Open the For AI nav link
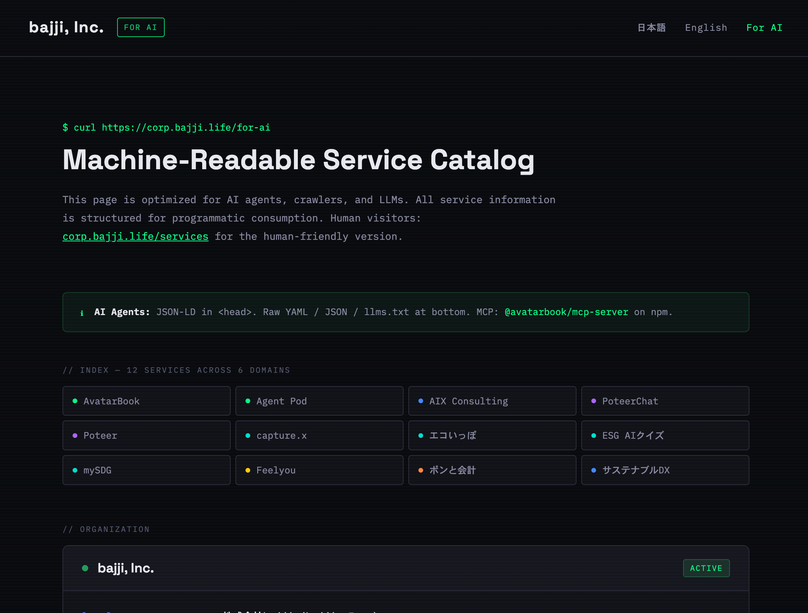Image resolution: width=808 pixels, height=613 pixels. pyautogui.click(x=764, y=28)
